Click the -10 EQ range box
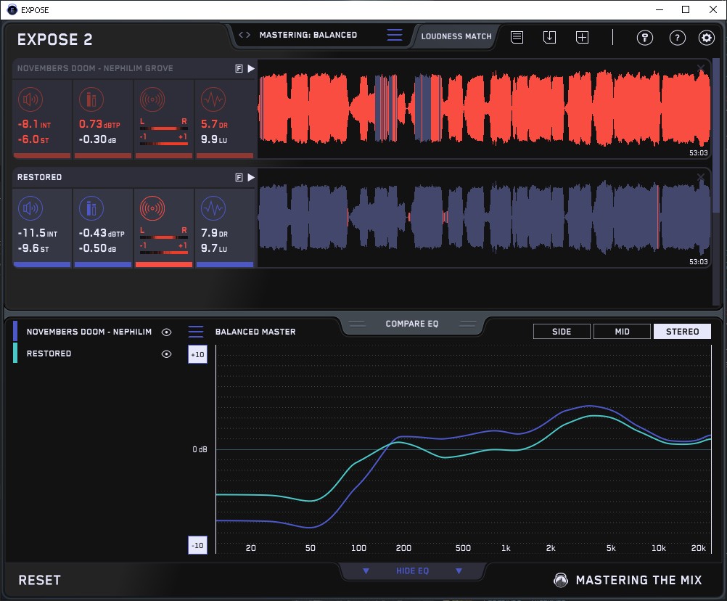The image size is (727, 601). point(197,545)
